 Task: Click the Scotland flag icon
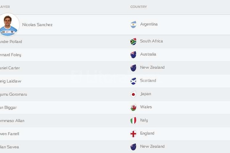point(133,81)
